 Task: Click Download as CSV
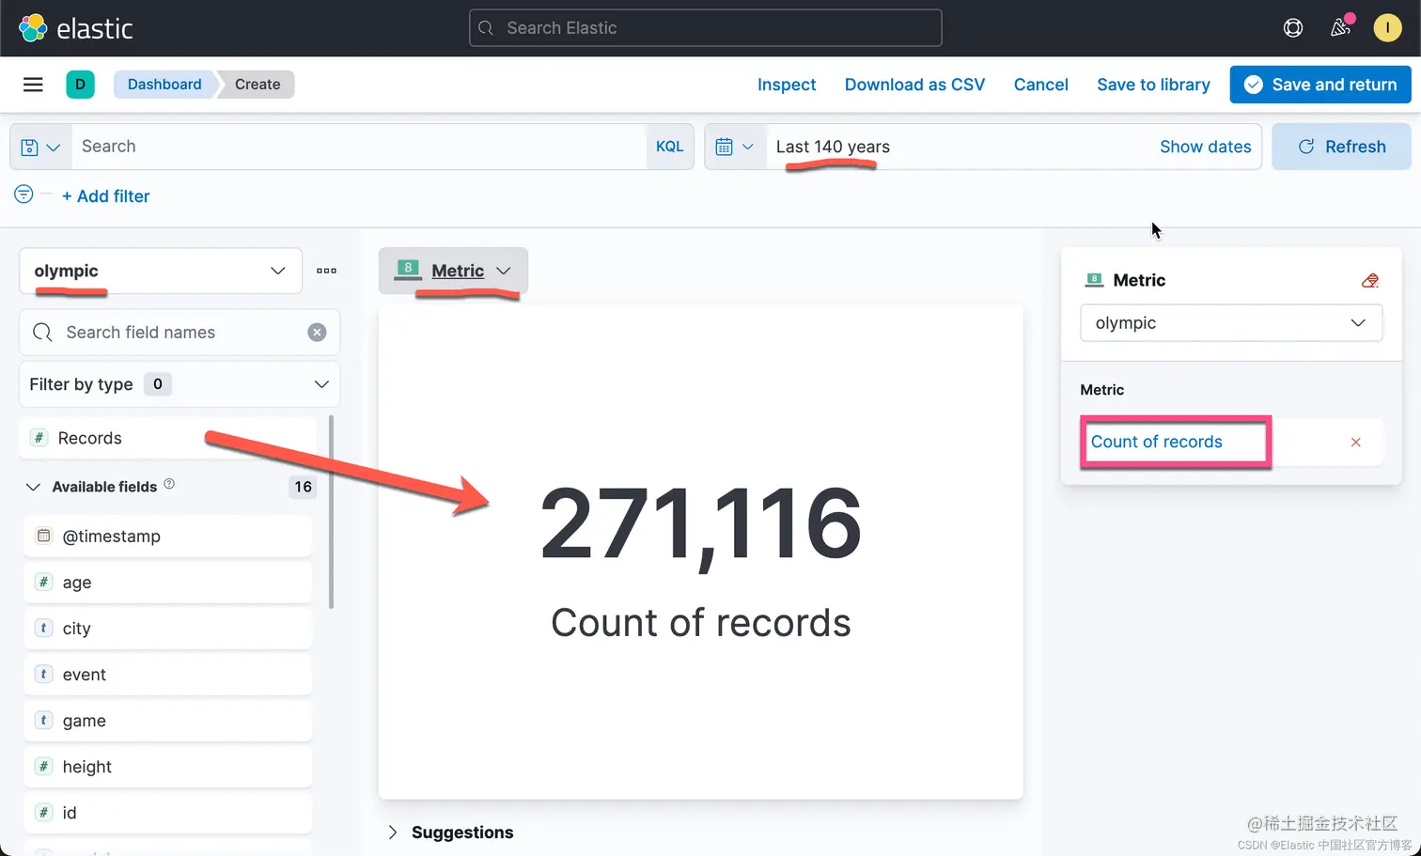pyautogui.click(x=914, y=85)
